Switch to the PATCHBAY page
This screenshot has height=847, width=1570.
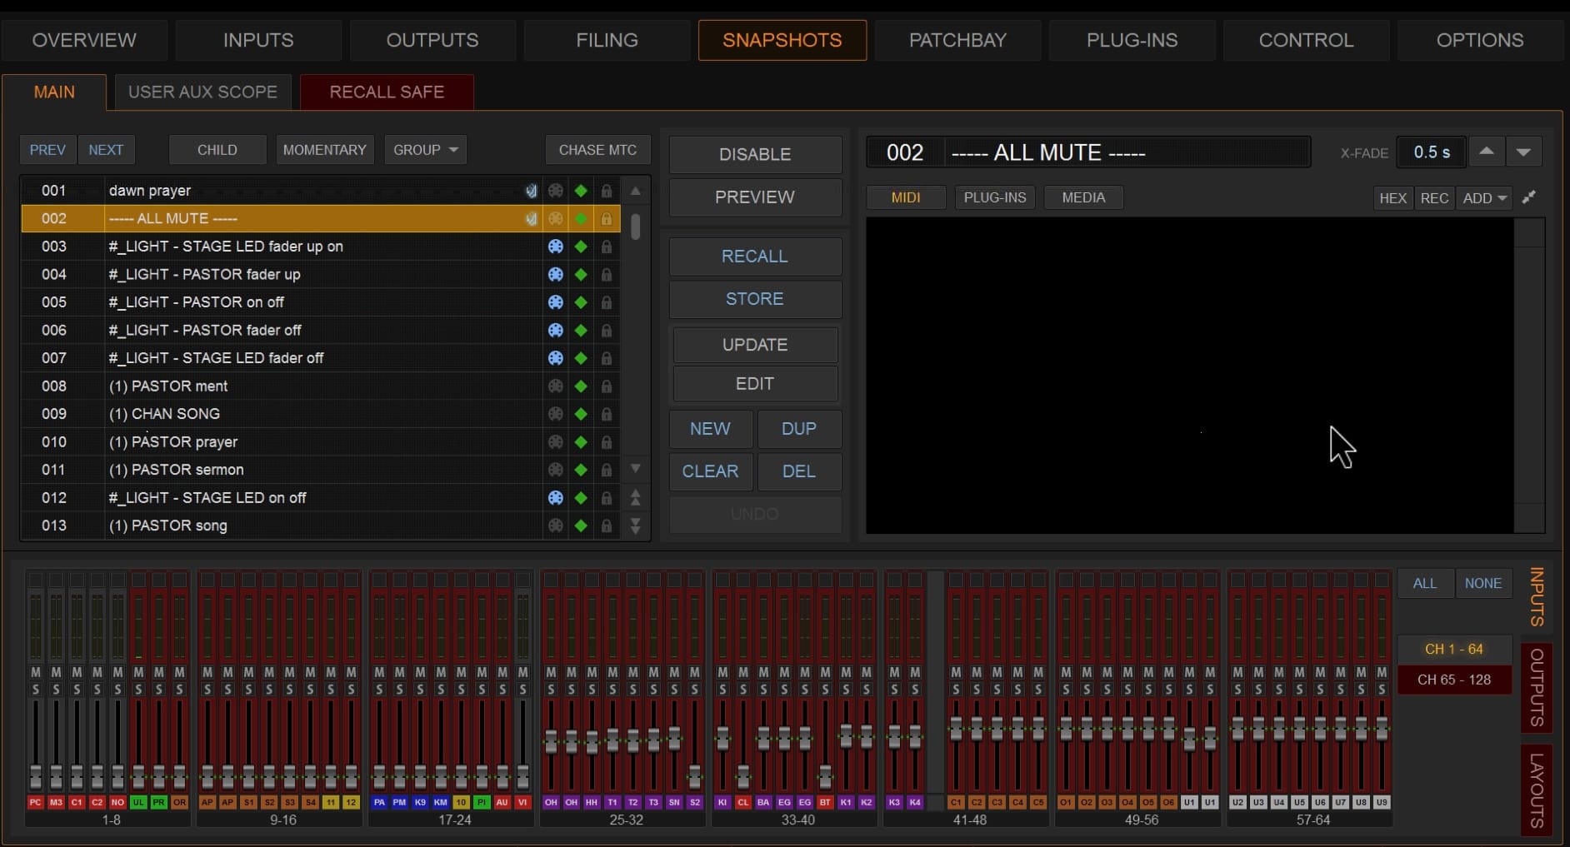pyautogui.click(x=957, y=40)
